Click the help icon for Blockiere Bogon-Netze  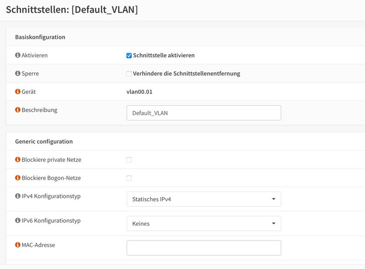click(x=18, y=177)
